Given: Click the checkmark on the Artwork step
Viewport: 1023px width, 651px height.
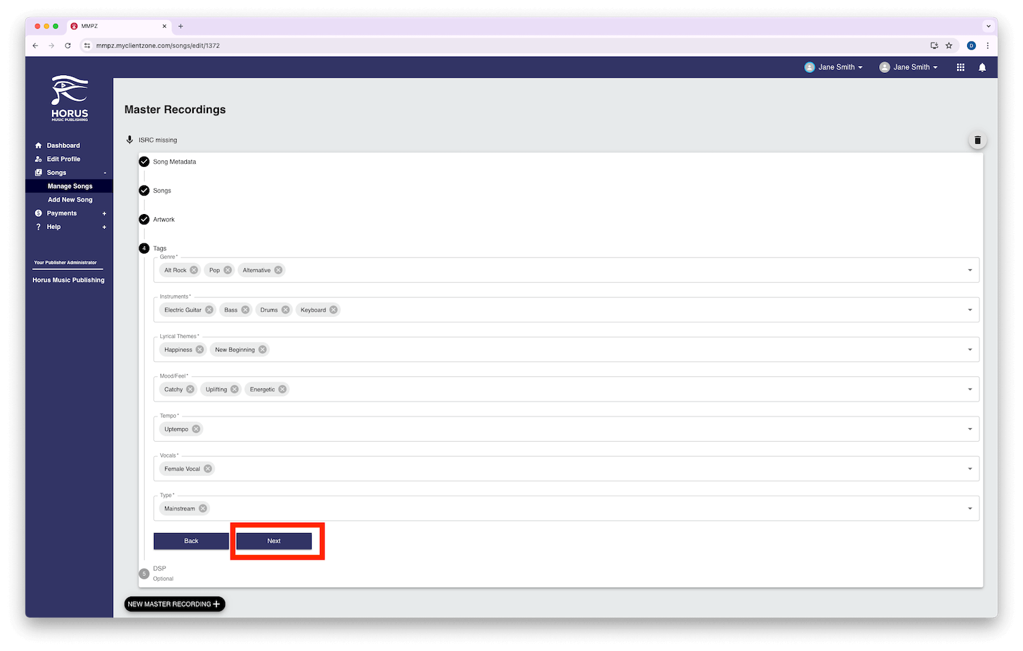Looking at the screenshot, I should [144, 219].
